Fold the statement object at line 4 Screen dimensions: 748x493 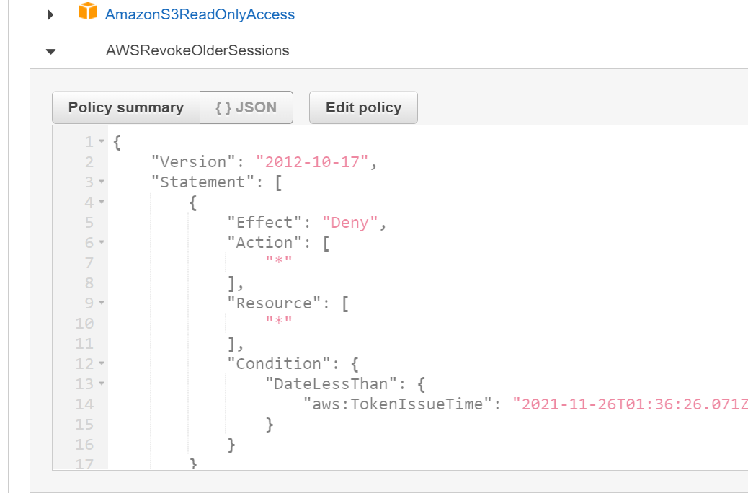coord(102,202)
